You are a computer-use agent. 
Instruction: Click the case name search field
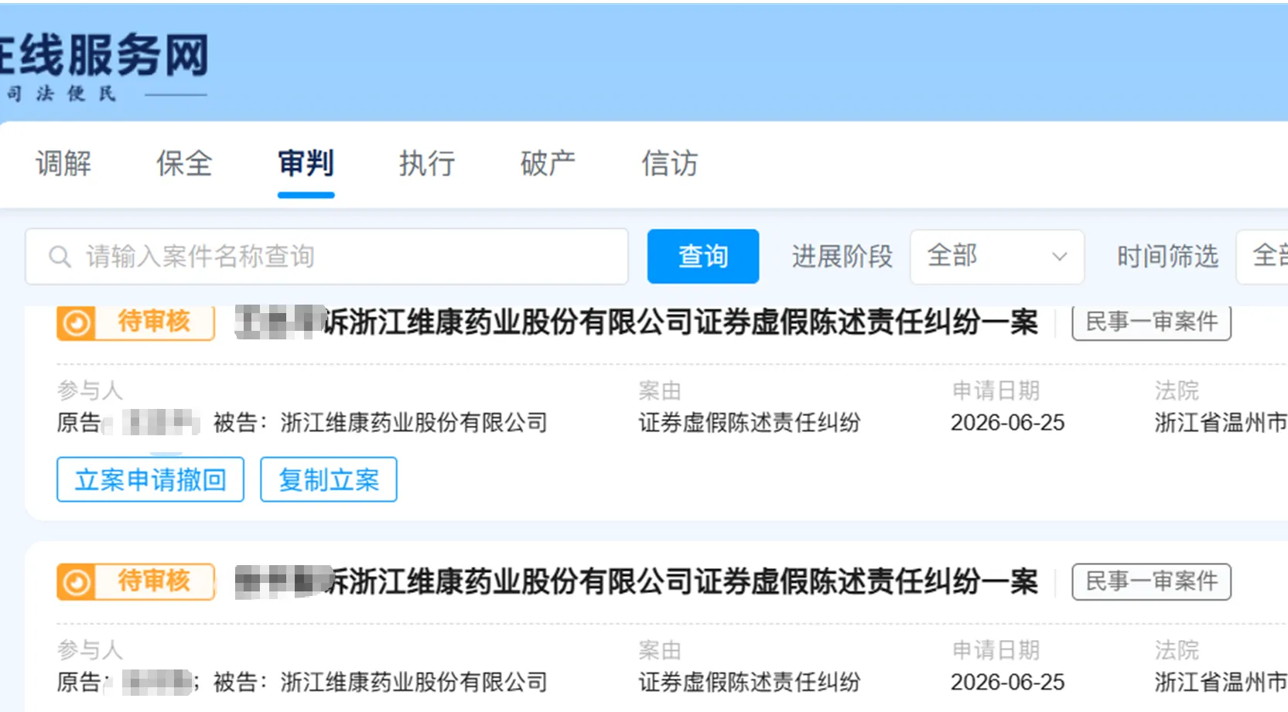click(326, 257)
